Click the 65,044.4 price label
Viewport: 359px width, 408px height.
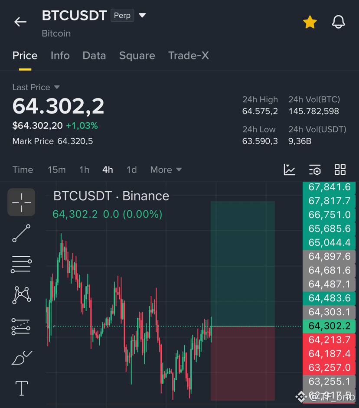(x=329, y=242)
